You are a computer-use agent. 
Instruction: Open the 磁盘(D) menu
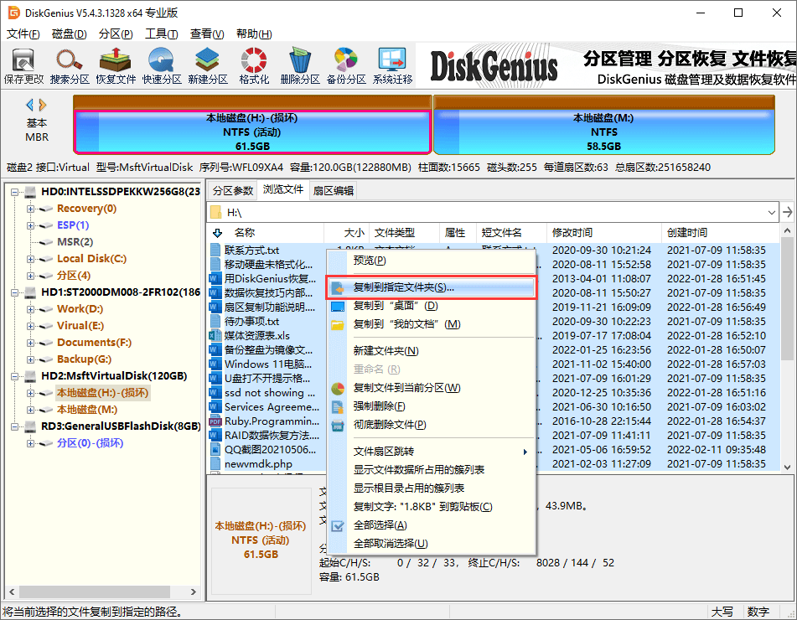(69, 34)
